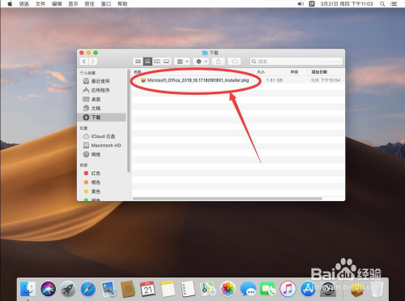Open Photos app in the Dock
Image resolution: width=405 pixels, height=301 pixels.
228,289
